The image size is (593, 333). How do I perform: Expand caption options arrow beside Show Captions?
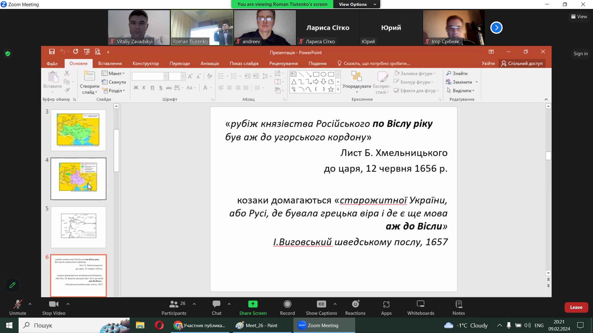tap(335, 304)
